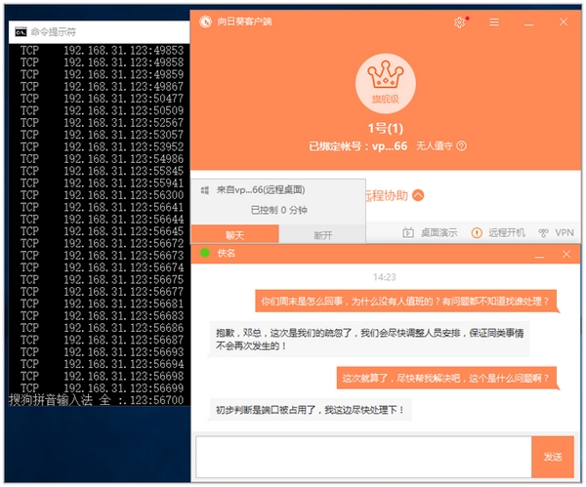Click 已控制 0 分钟 status text
Image resolution: width=586 pixels, height=487 pixels.
pos(278,210)
